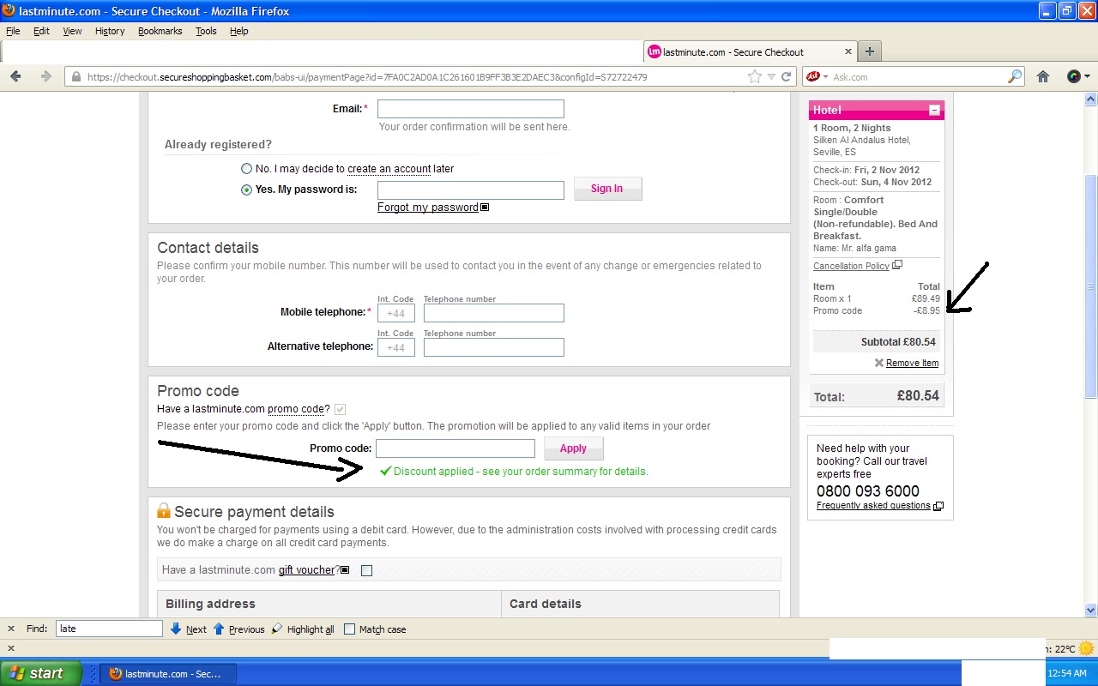Toggle Highlight all in find bar
Viewport: 1098px width, 686px height.
pos(303,629)
